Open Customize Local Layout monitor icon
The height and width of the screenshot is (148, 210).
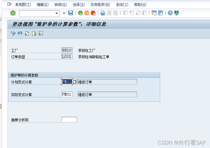(177, 13)
